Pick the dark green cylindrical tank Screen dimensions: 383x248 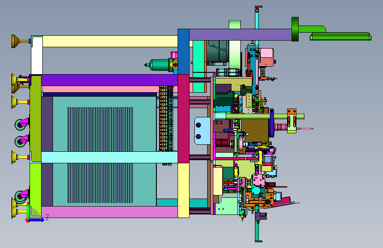point(160,65)
